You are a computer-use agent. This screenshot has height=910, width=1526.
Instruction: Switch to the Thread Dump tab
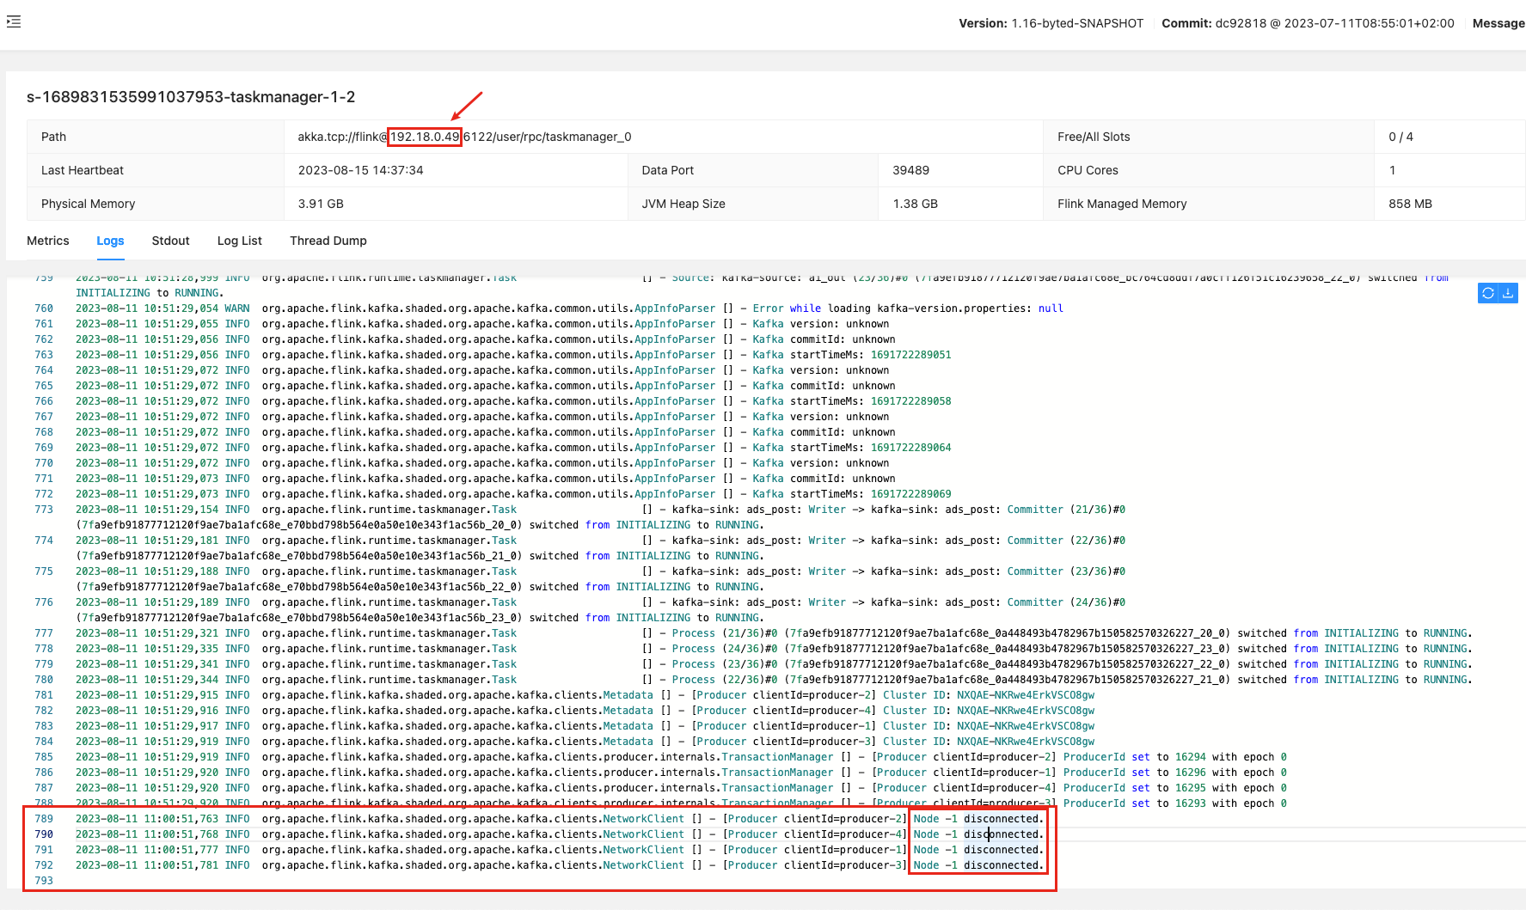pos(328,241)
